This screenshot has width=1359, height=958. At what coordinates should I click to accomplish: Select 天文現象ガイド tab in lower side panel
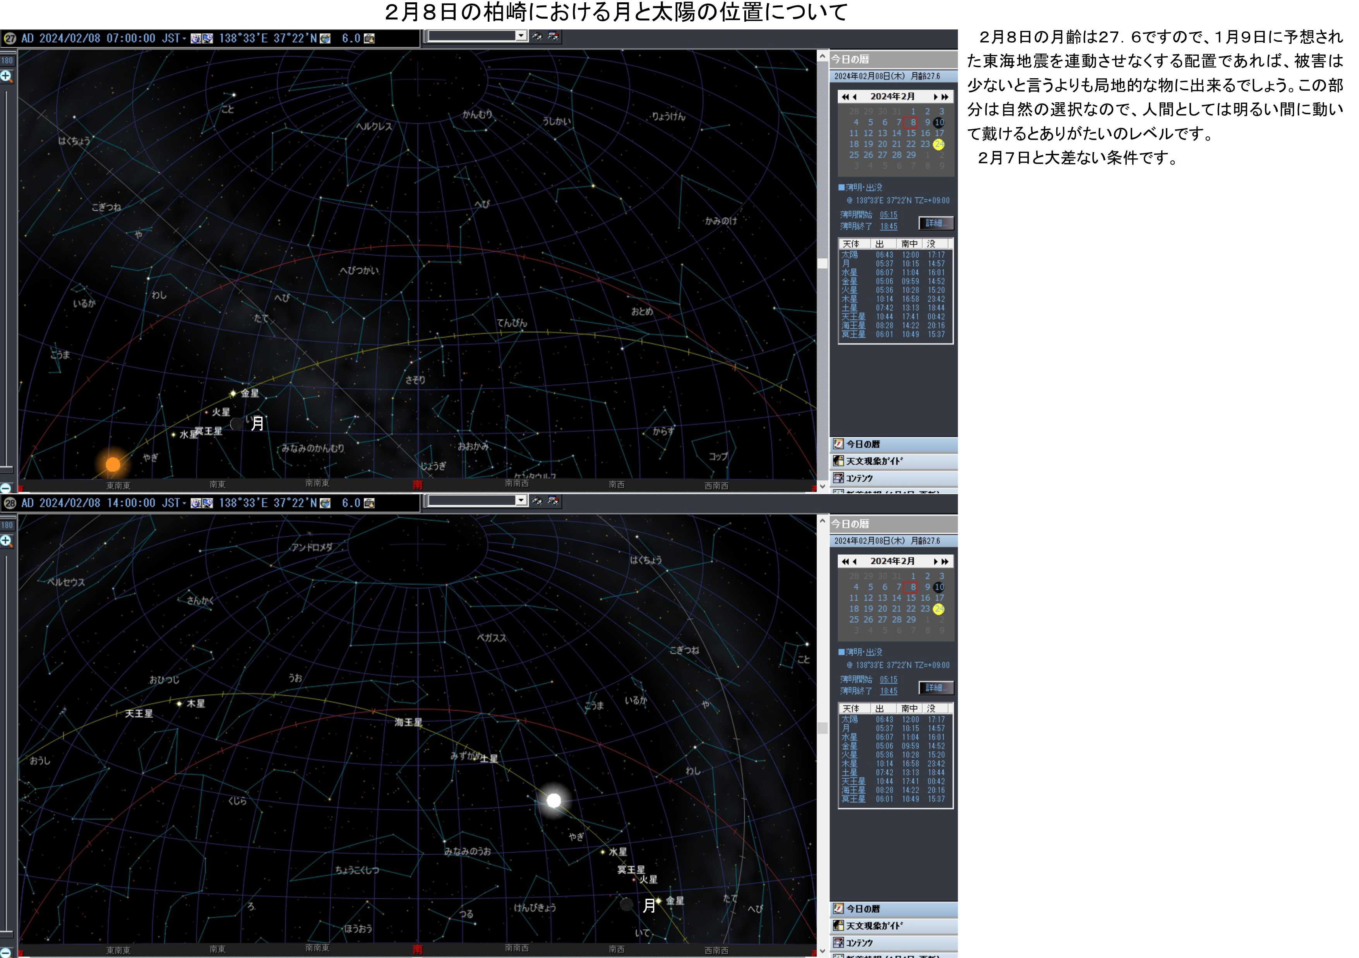pyautogui.click(x=894, y=926)
